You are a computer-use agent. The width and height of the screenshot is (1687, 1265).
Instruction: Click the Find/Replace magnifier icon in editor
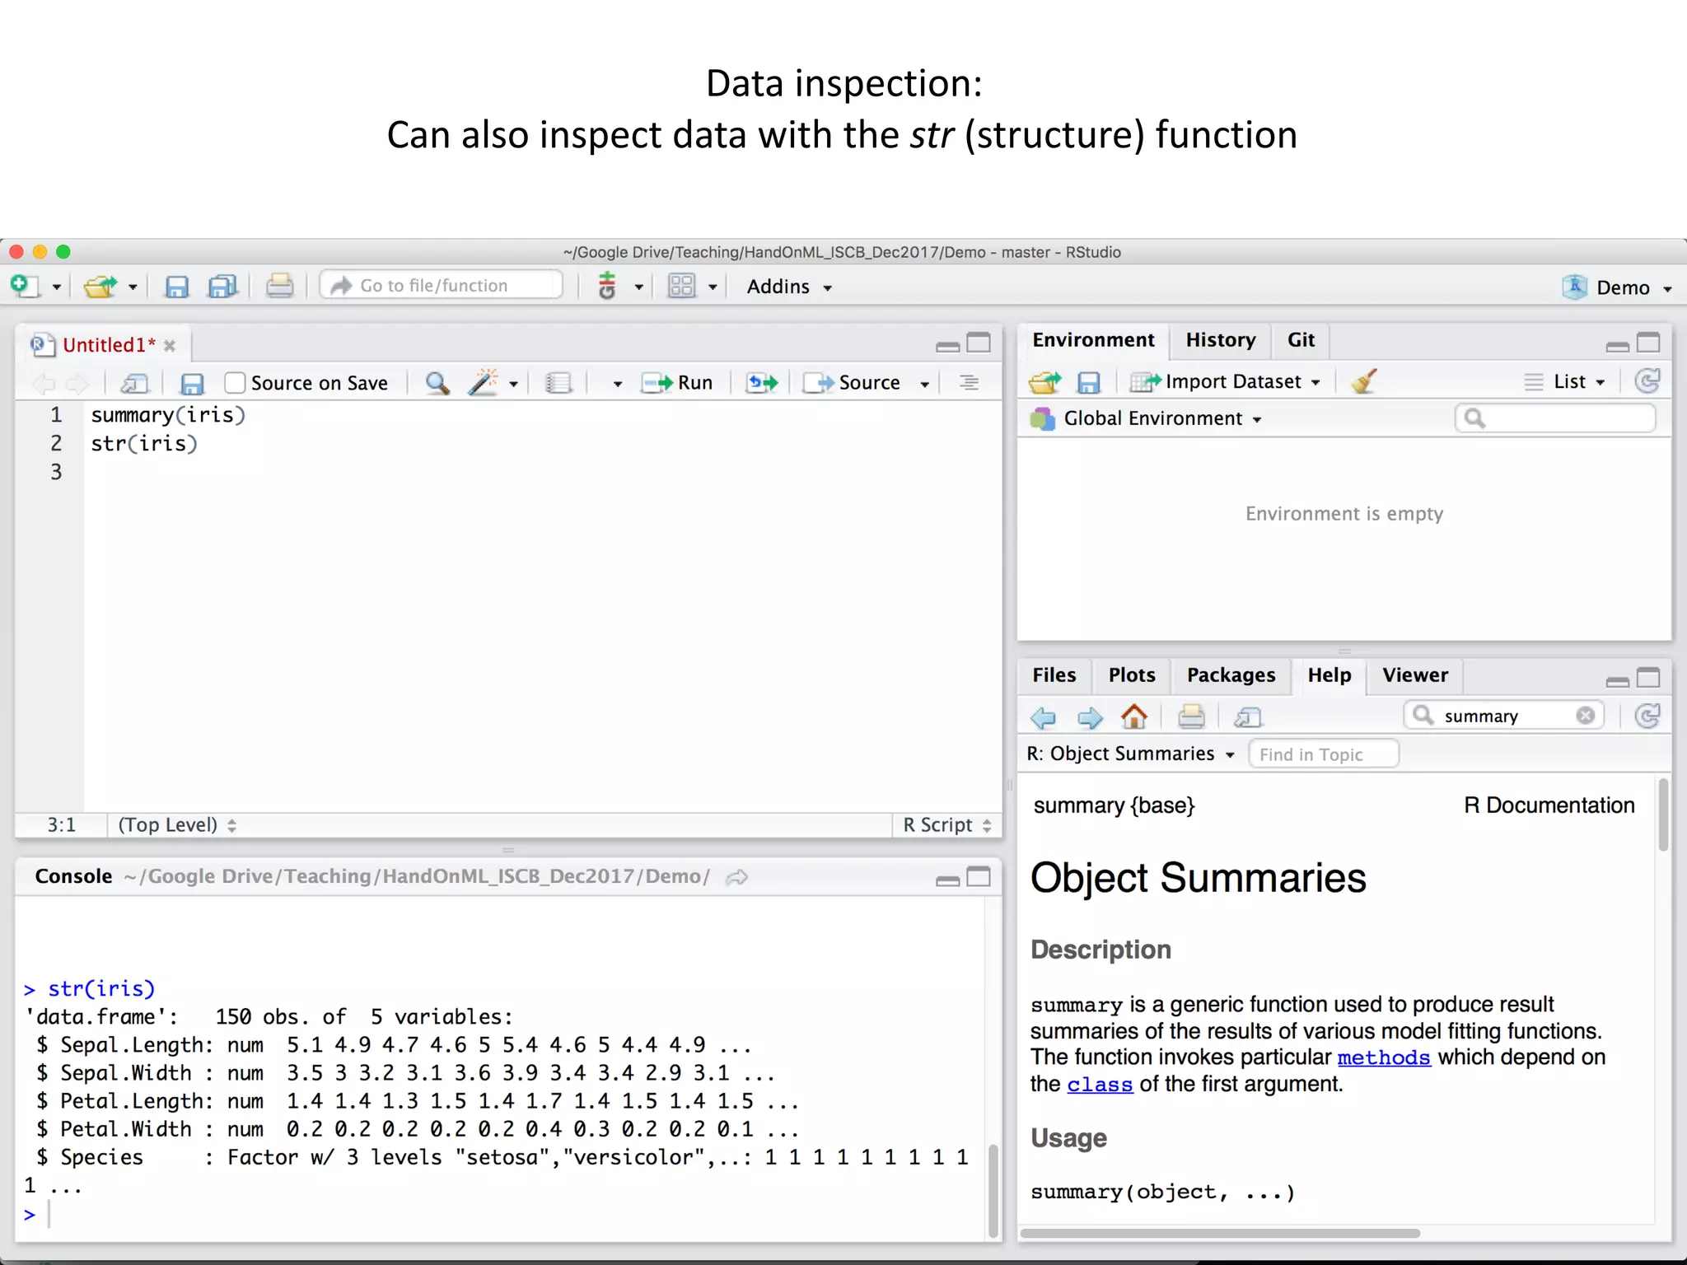(437, 383)
